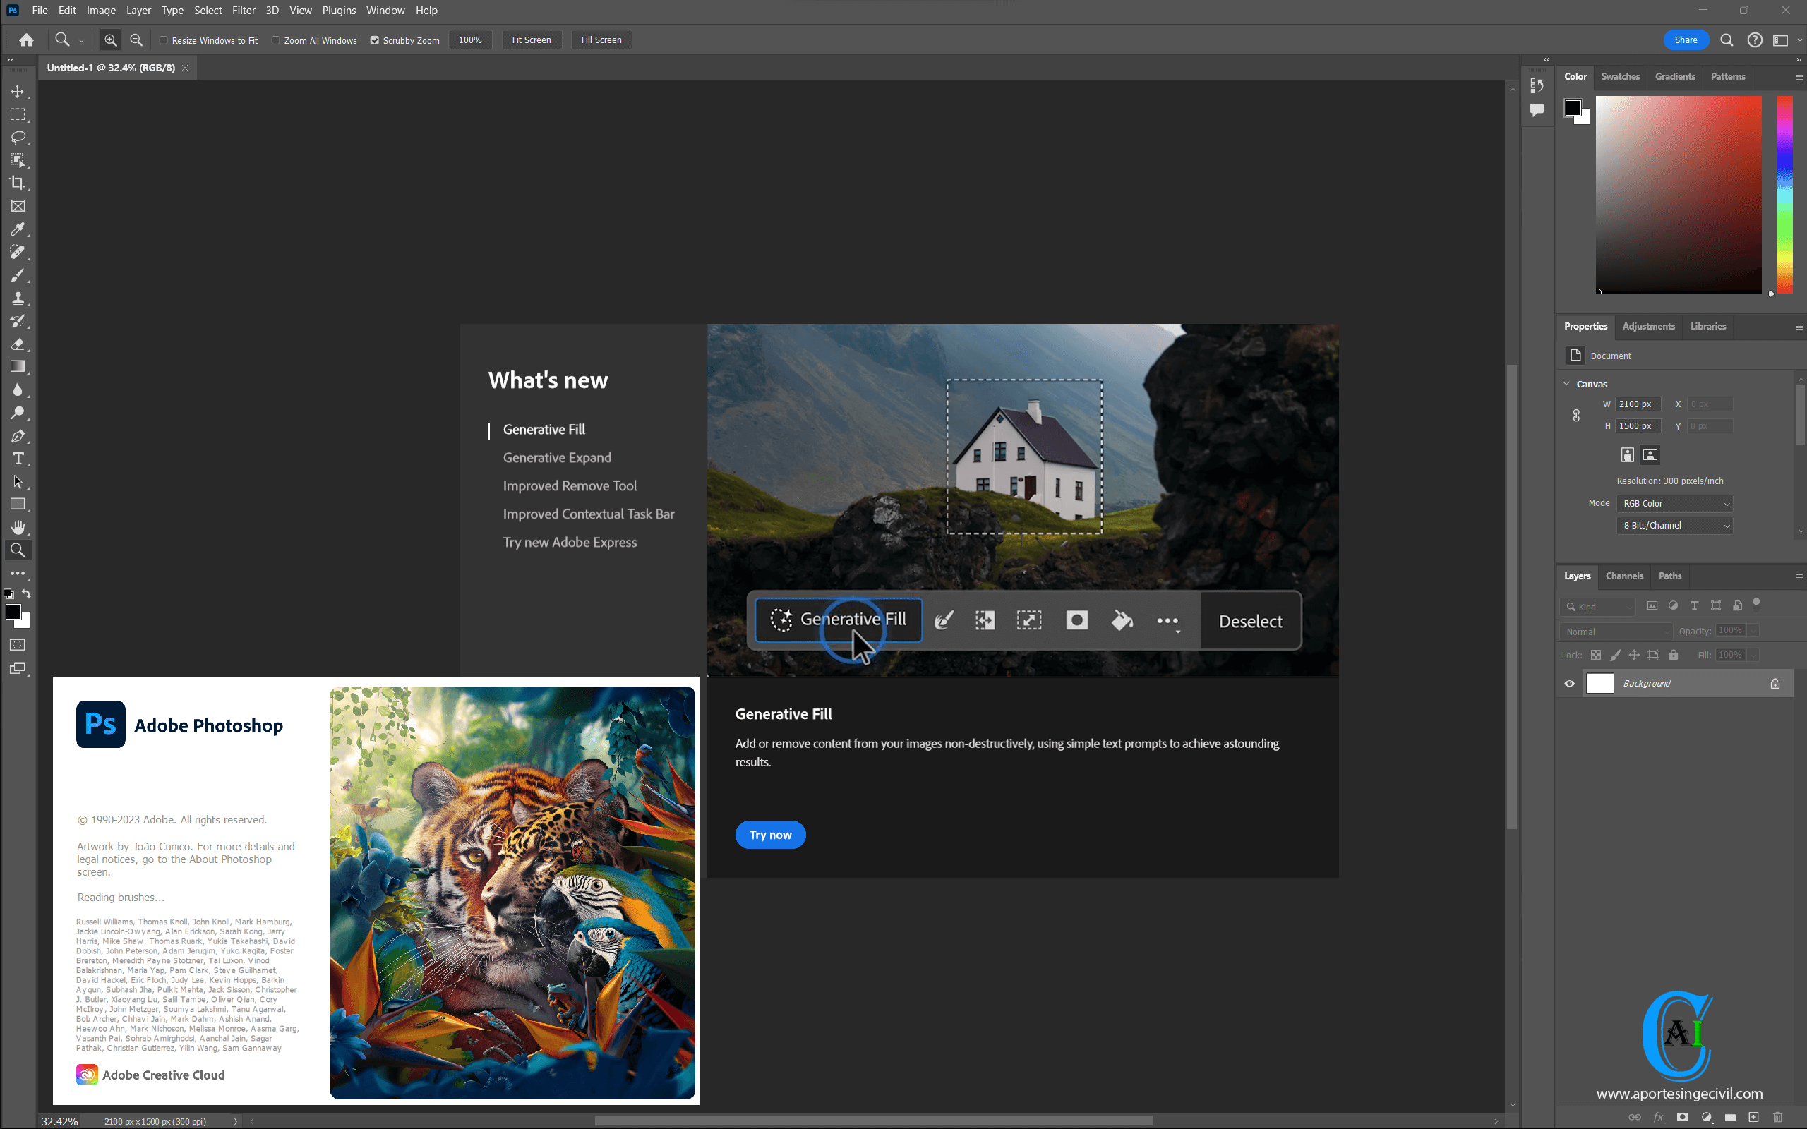1807x1129 pixels.
Task: Select the Zoom tool
Action: [x=18, y=550]
